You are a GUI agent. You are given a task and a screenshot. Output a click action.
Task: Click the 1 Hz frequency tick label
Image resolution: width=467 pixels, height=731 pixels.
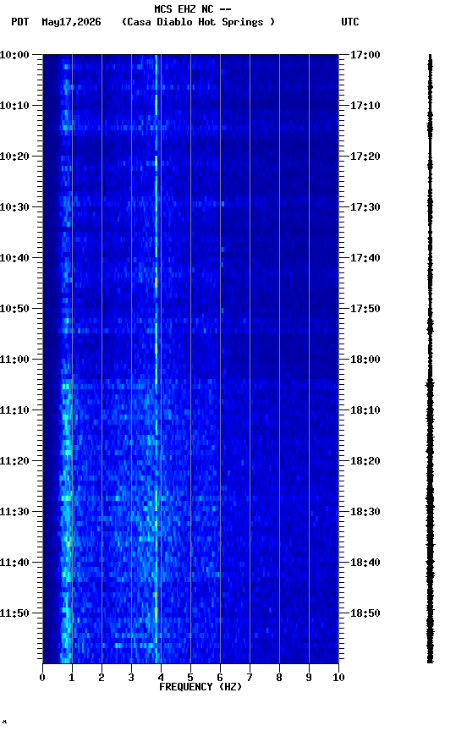click(72, 678)
